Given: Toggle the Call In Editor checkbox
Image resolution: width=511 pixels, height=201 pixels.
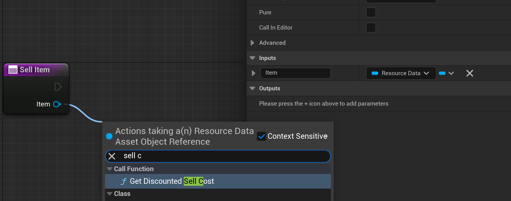Looking at the screenshot, I should (371, 28).
